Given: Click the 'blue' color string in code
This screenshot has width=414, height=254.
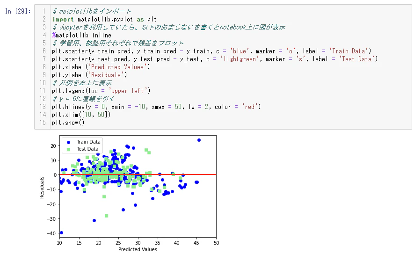Looking at the screenshot, I should (240, 51).
